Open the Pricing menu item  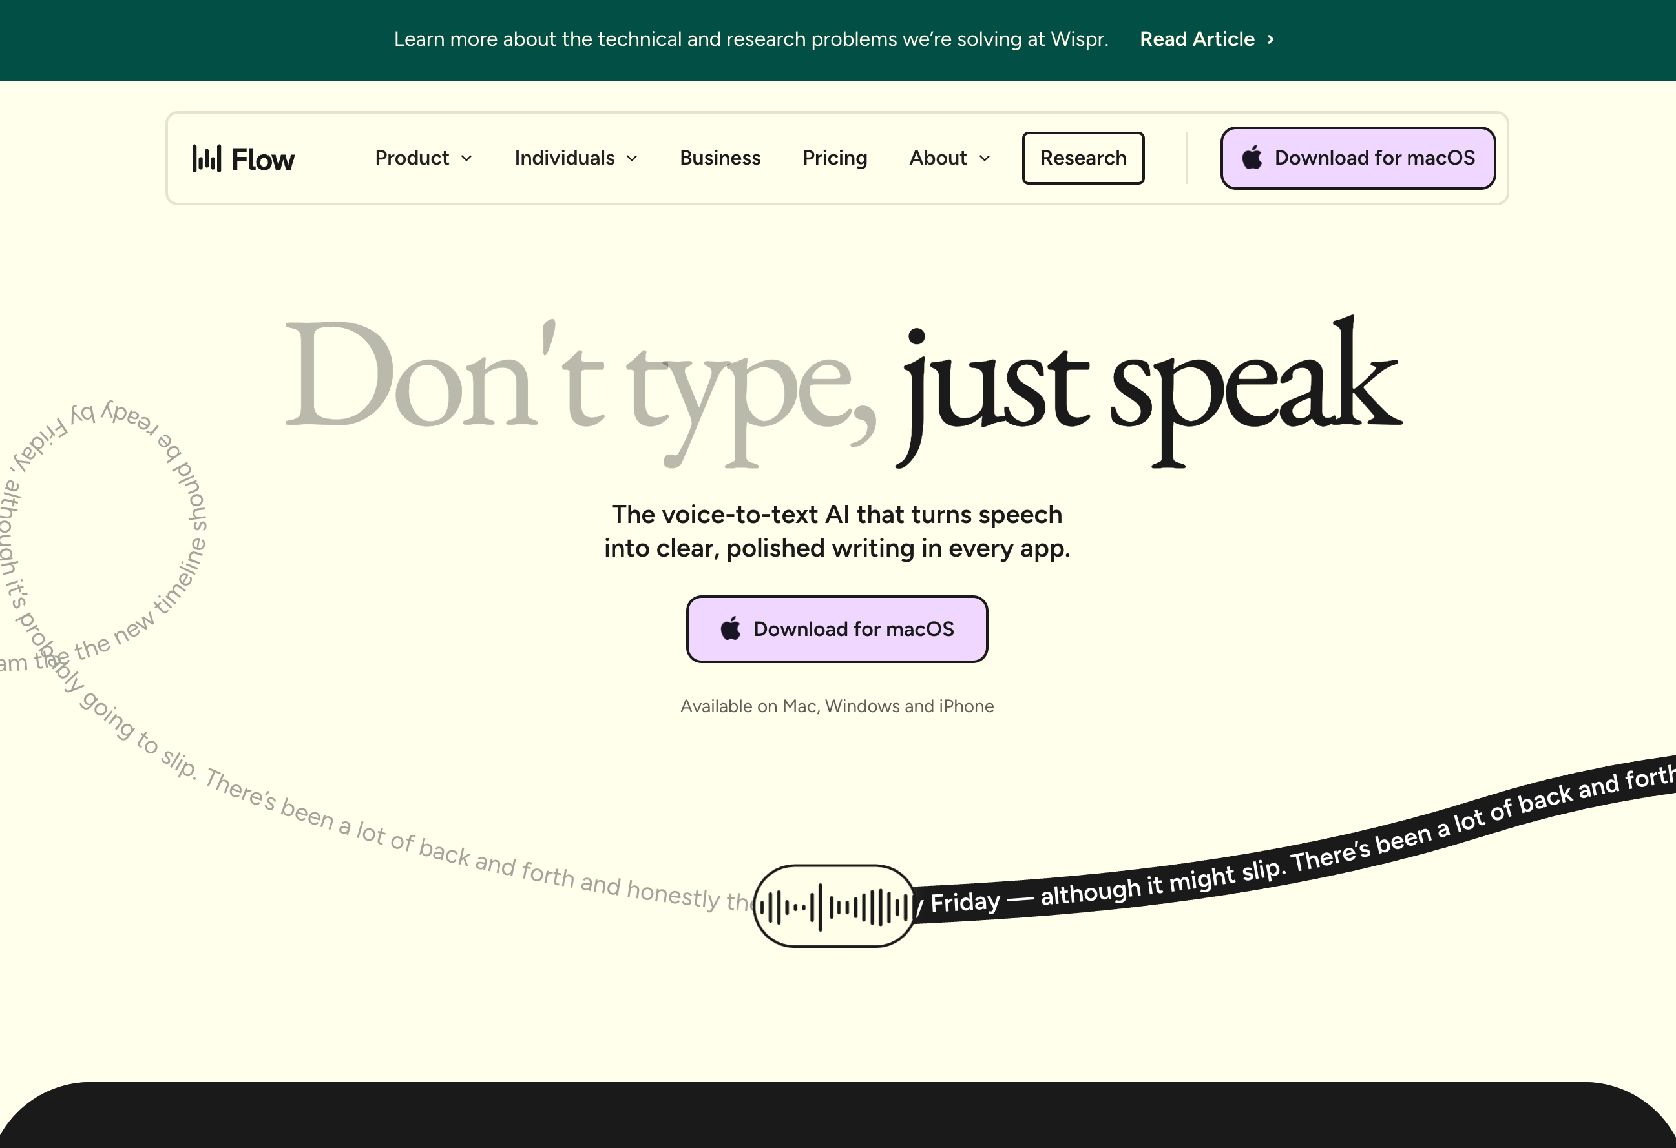[834, 158]
